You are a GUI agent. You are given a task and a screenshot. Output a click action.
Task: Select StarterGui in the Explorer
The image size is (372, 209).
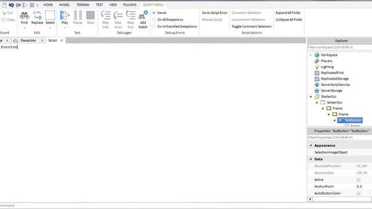point(325,96)
